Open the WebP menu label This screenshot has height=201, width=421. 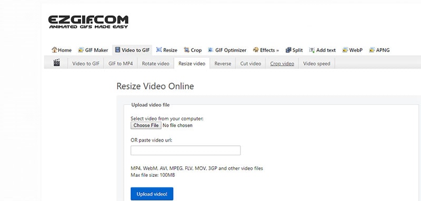pyautogui.click(x=356, y=50)
